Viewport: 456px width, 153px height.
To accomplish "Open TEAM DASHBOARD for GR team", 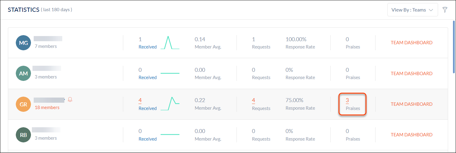I will pyautogui.click(x=411, y=104).
